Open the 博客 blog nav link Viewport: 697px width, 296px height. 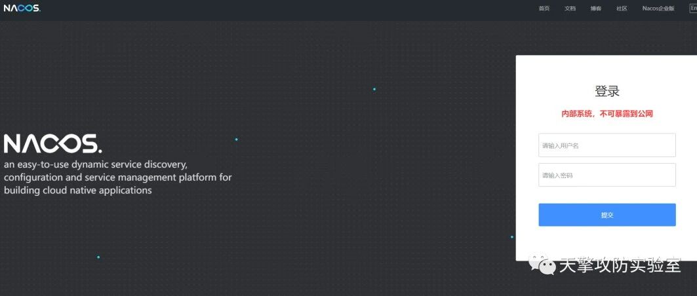pos(595,9)
